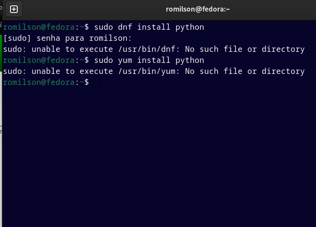Click the first green romilson@fedora prompt
The height and width of the screenshot is (227, 316).
pyautogui.click(x=39, y=27)
